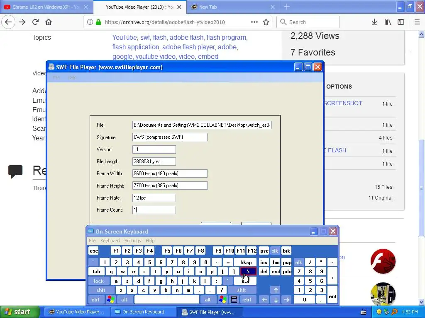This screenshot has width=425, height=318.
Task: Click the application menu key on keyboard
Action: point(234,300)
